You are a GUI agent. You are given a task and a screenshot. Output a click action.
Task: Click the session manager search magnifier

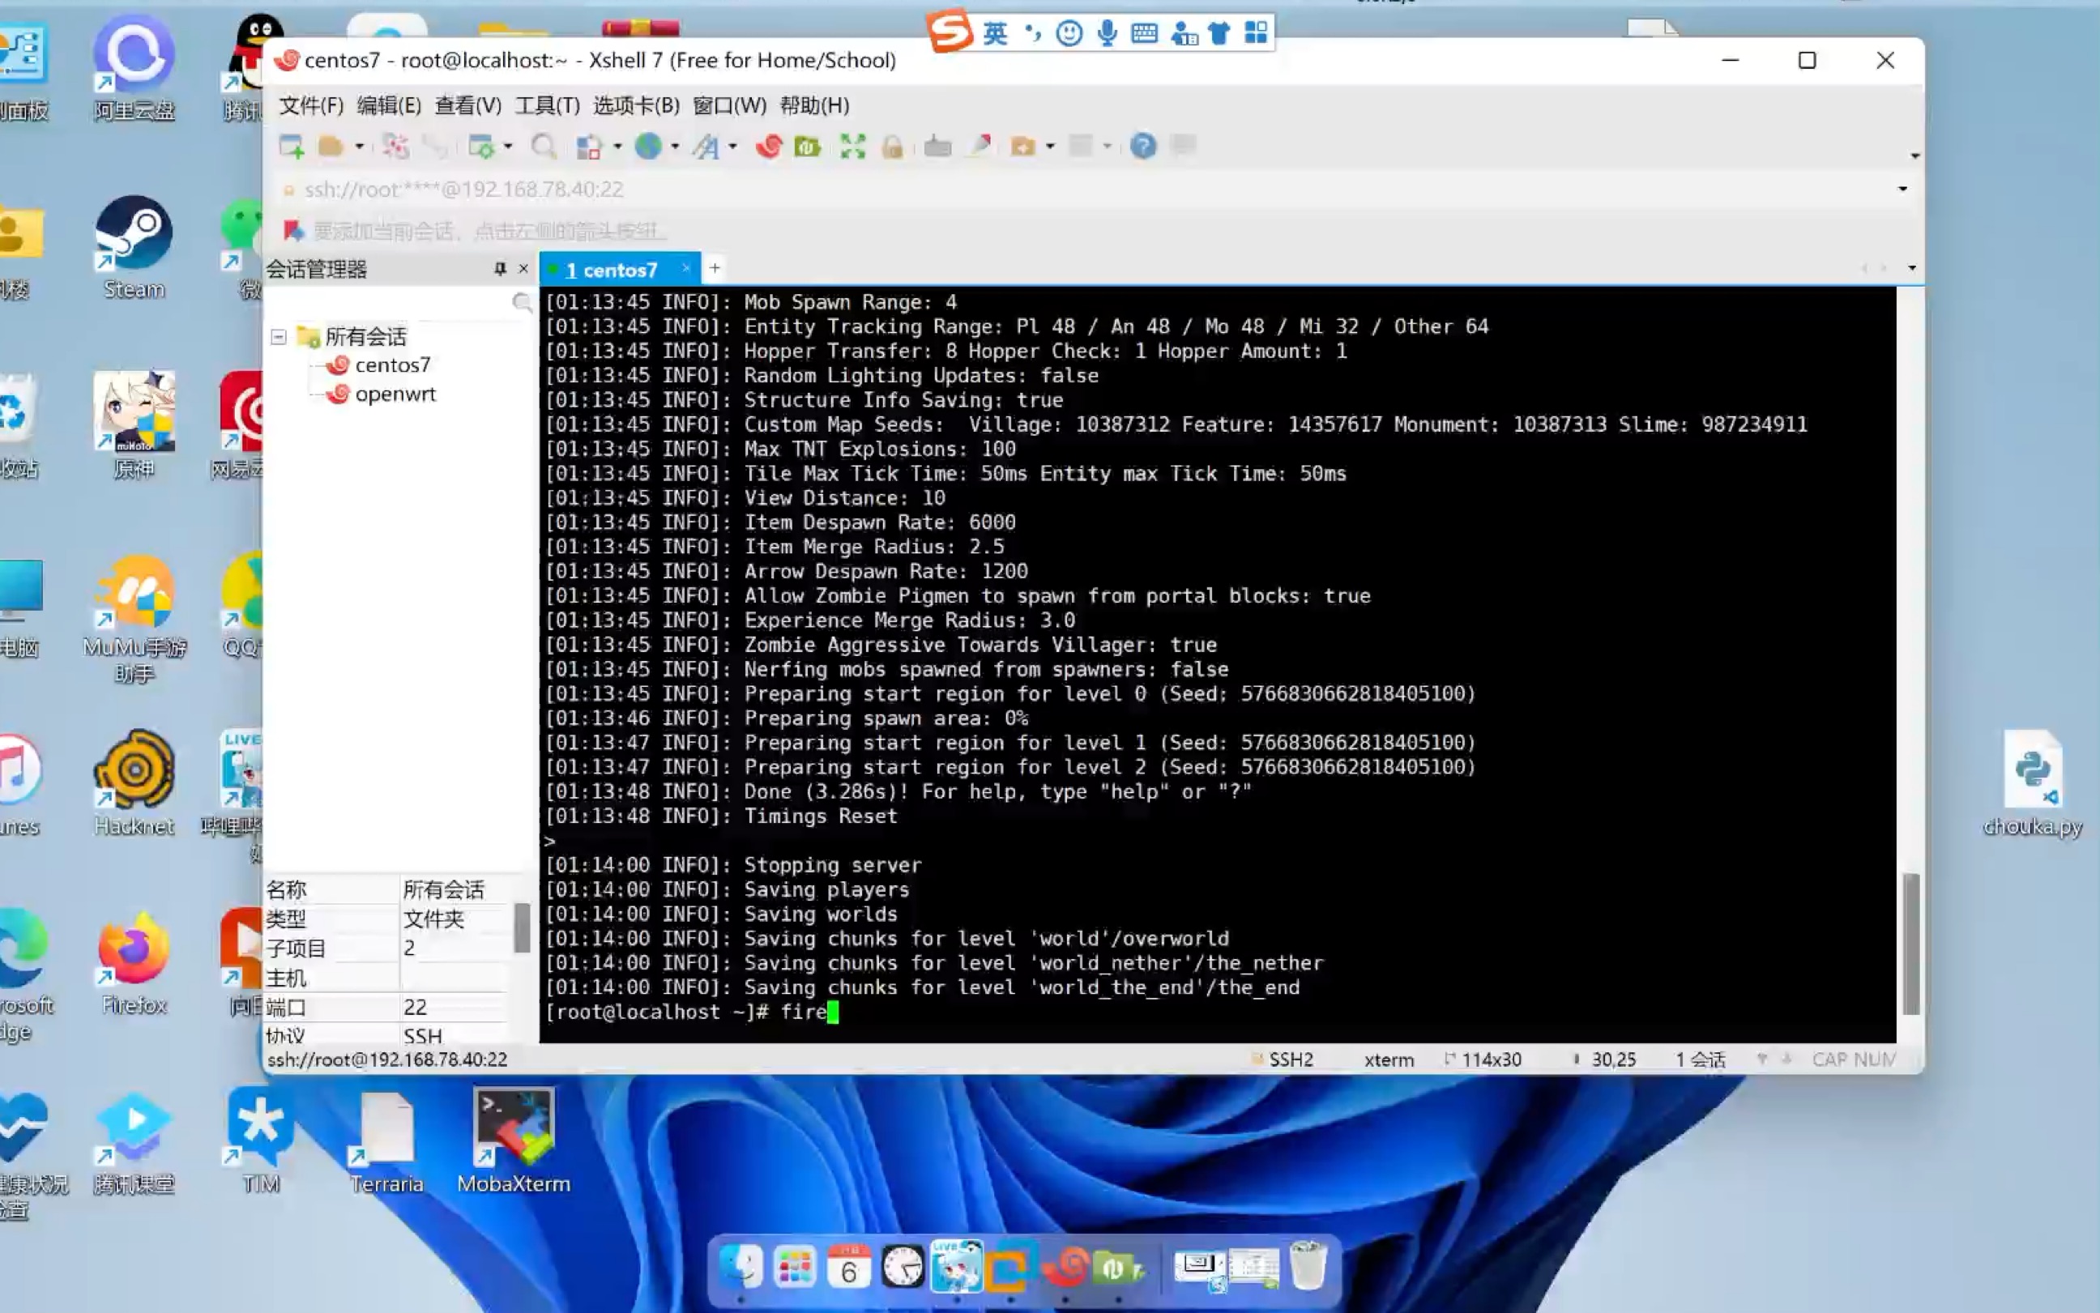[522, 302]
